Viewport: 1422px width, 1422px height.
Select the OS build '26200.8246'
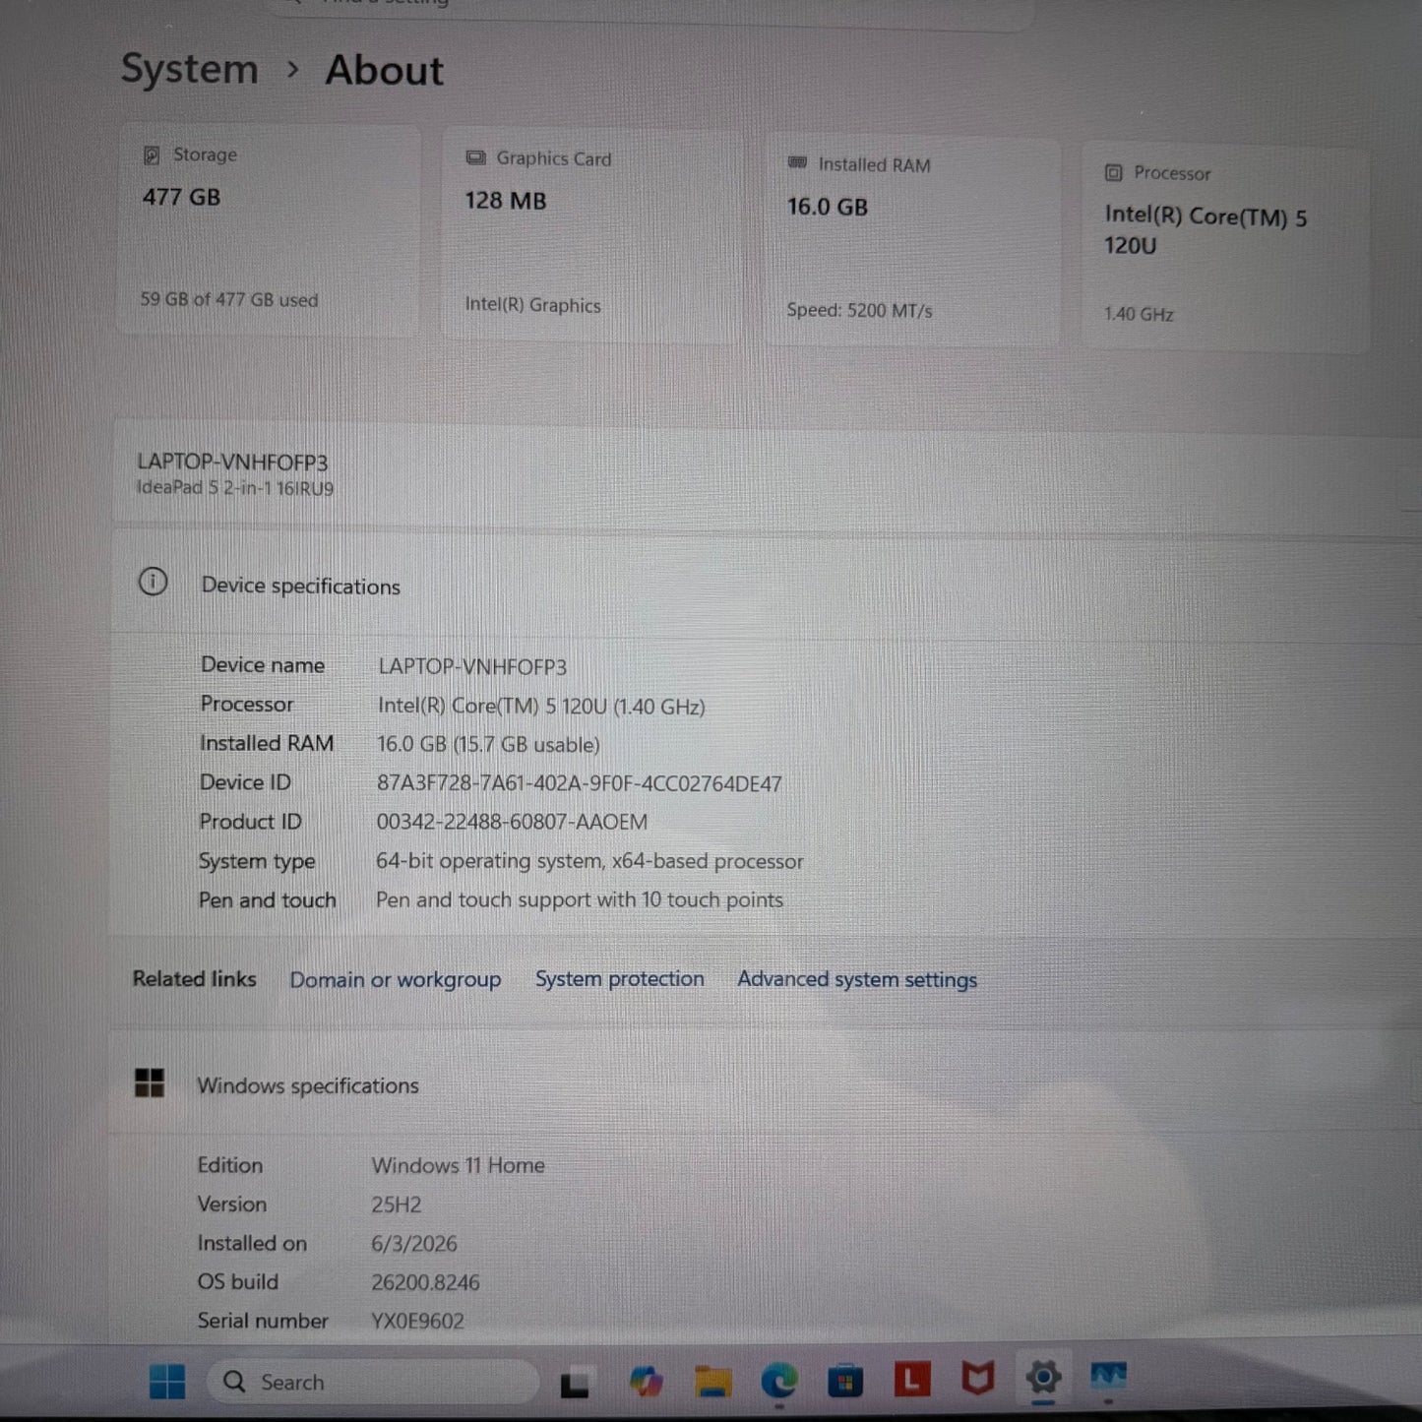point(425,1283)
